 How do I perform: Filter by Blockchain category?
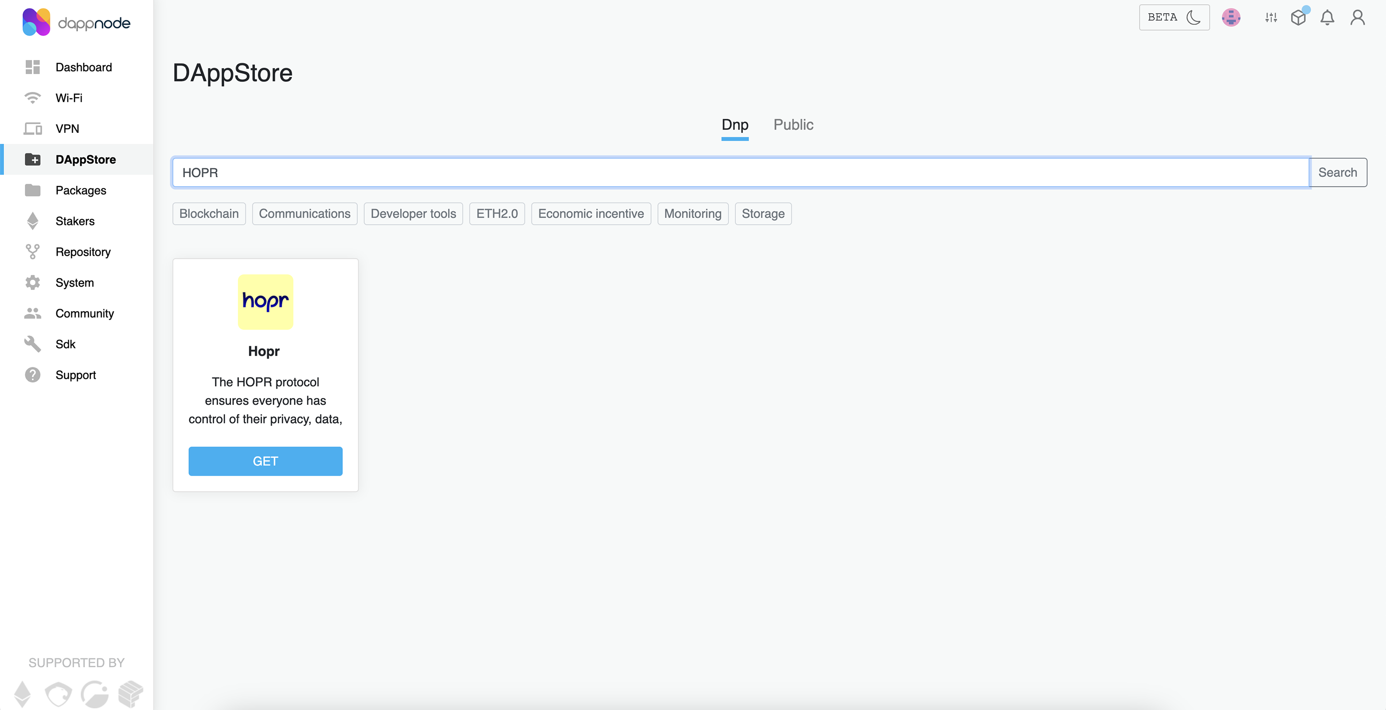click(x=209, y=213)
